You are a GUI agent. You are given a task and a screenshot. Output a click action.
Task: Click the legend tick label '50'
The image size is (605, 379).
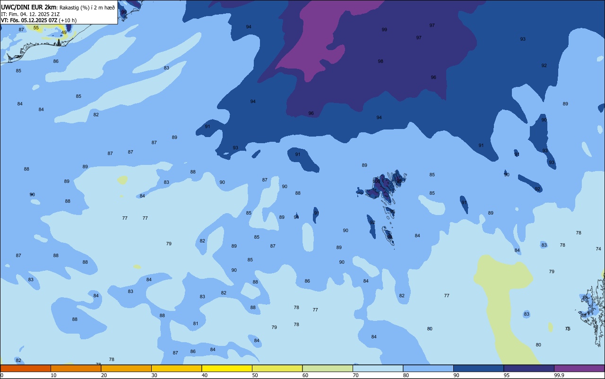click(255, 375)
